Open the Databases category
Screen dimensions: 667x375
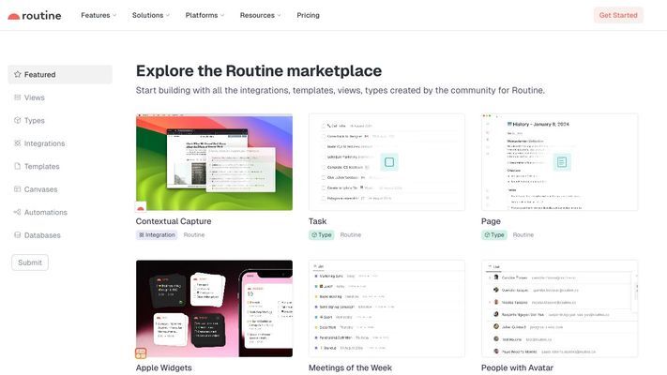coord(60,235)
